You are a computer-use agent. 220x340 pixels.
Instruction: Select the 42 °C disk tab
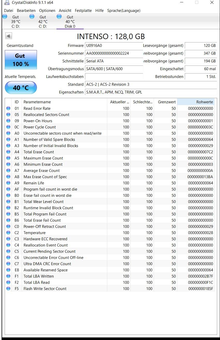coord(42,21)
